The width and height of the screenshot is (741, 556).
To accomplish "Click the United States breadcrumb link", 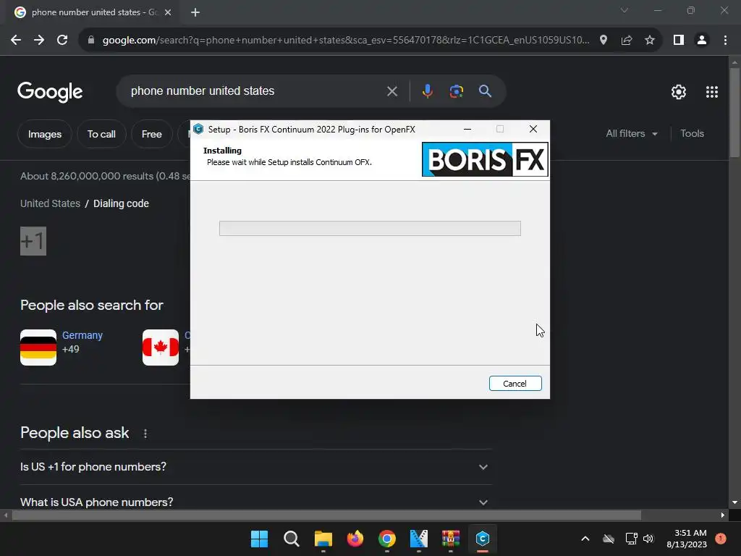I will tap(50, 203).
